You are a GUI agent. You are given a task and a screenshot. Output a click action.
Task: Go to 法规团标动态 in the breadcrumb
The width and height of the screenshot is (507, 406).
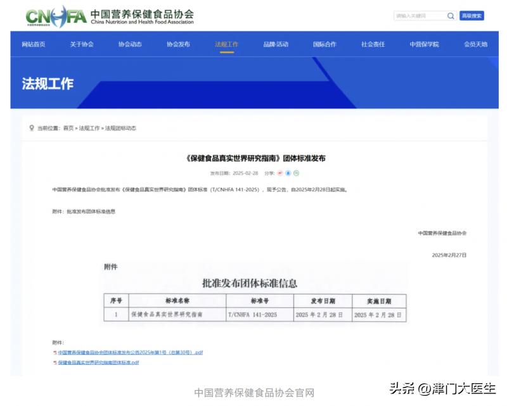click(120, 129)
